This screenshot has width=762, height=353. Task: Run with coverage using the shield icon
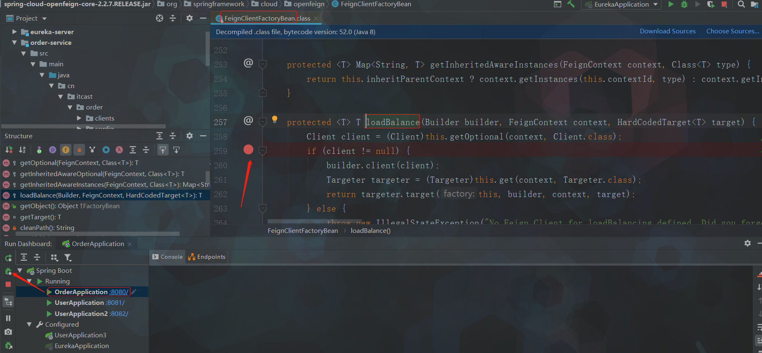click(x=711, y=5)
